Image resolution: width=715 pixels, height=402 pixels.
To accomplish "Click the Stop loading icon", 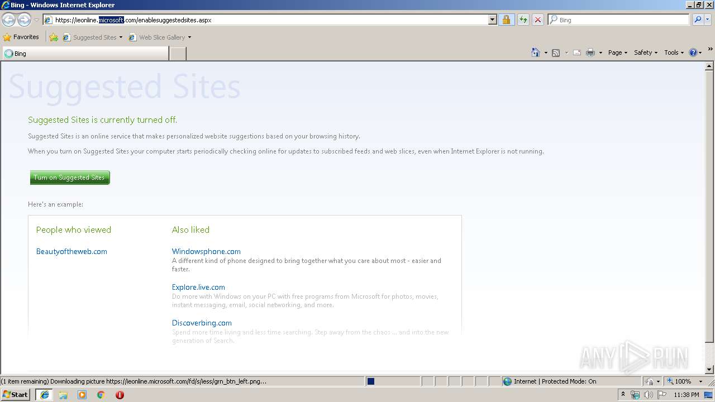I will [x=537, y=20].
